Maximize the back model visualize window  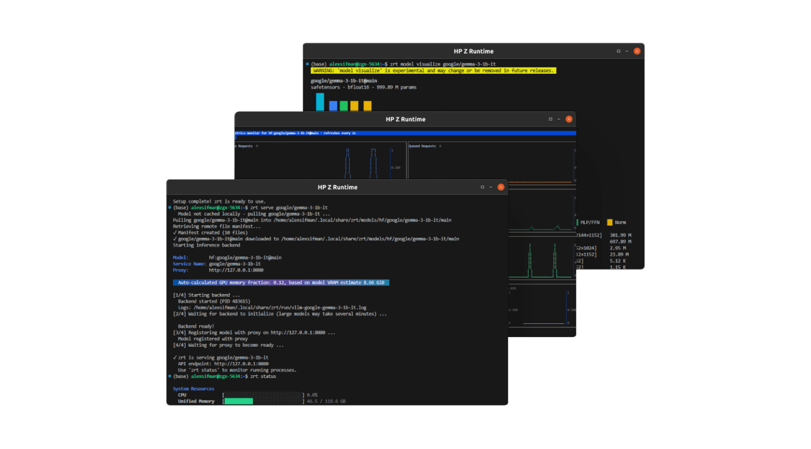(x=618, y=51)
